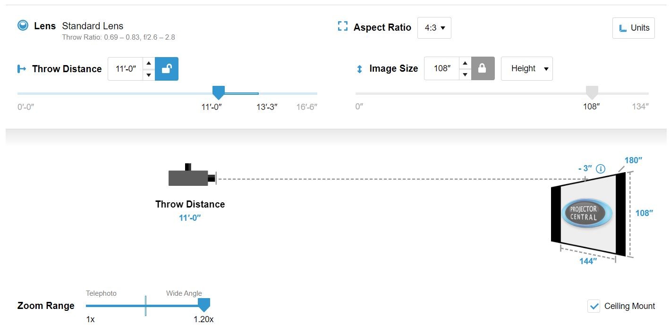Decrease throw distance with down stepper arrow
Image resolution: width=670 pixels, height=333 pixels.
[149, 75]
